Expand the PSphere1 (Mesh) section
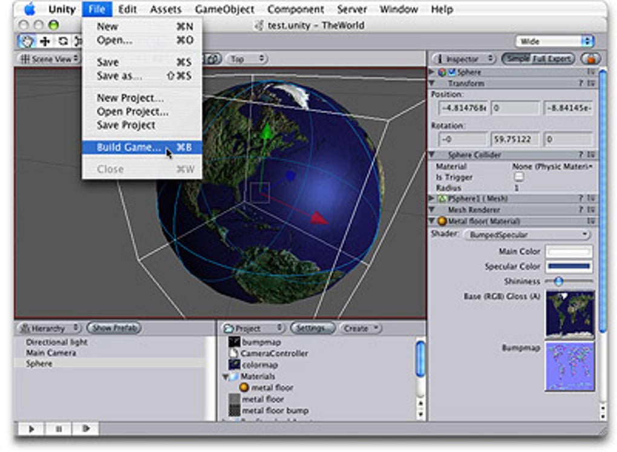617x452 pixels. pos(432,198)
